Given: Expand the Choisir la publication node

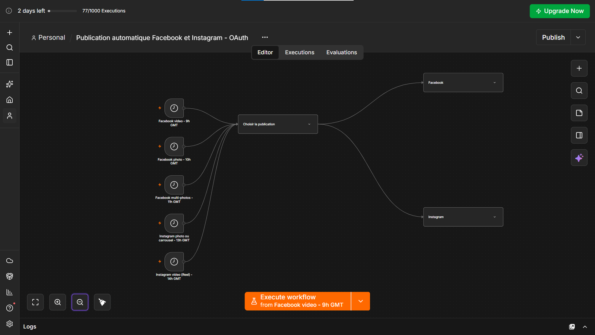Looking at the screenshot, I should (x=309, y=124).
